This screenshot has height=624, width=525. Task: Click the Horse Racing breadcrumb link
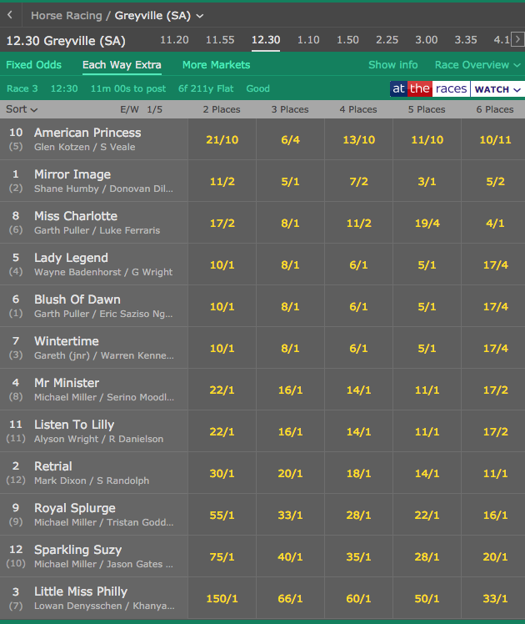pyautogui.click(x=66, y=15)
